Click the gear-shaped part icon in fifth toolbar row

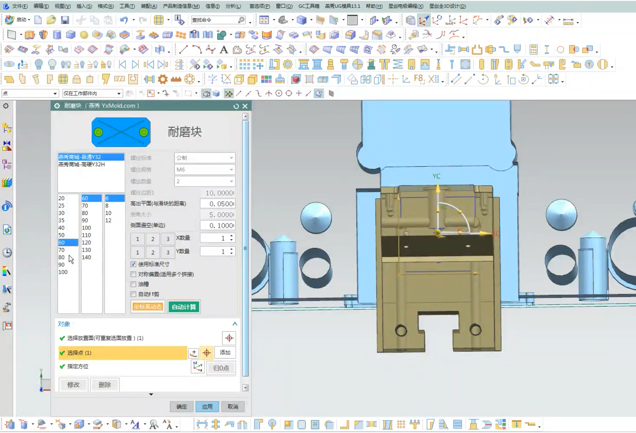(163, 79)
